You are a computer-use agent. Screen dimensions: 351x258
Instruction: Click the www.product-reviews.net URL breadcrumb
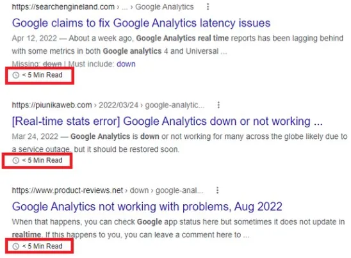click(67, 190)
